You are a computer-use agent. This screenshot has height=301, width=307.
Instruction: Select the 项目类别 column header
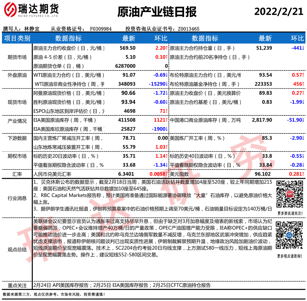pyautogui.click(x=17, y=38)
